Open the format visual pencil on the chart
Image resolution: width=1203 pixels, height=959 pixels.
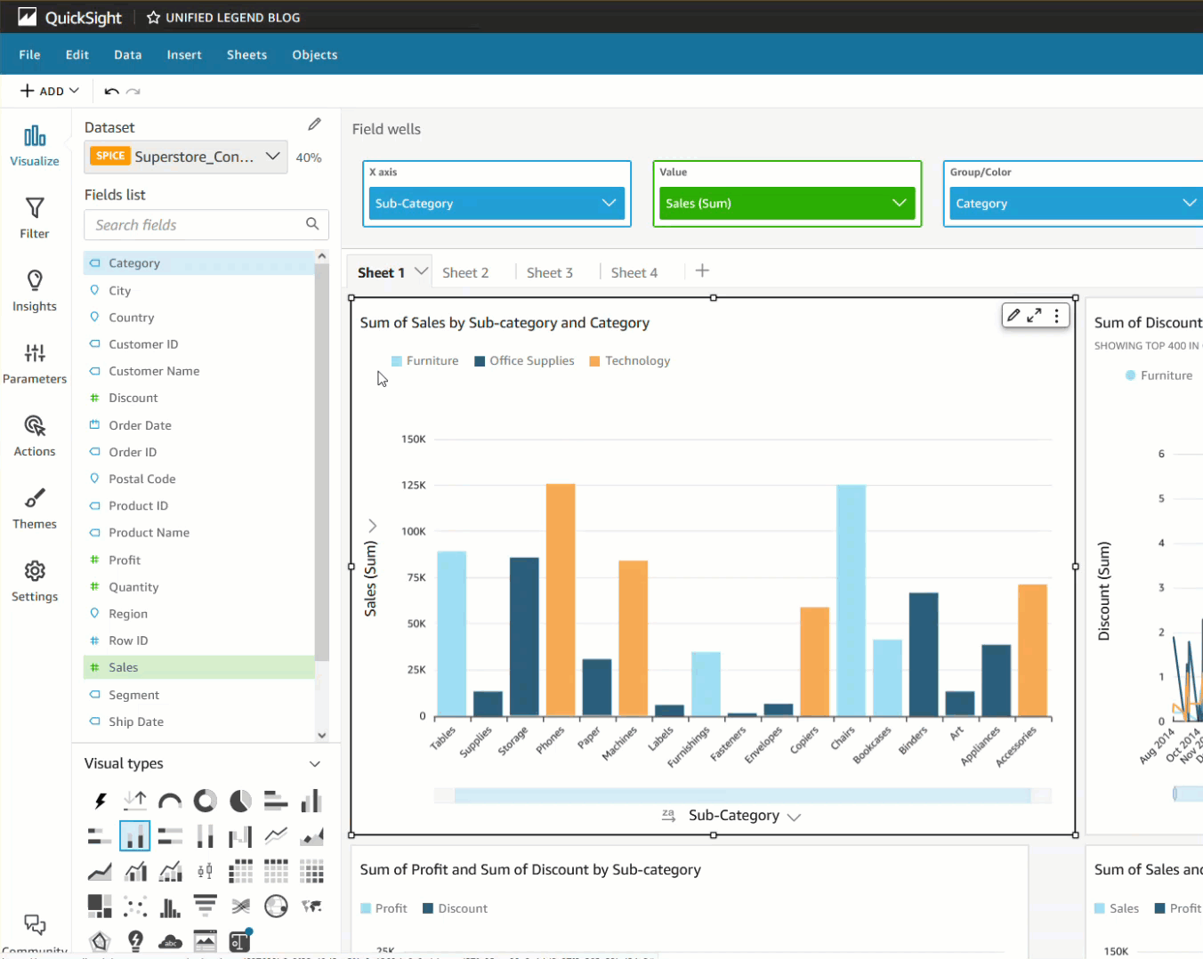[x=1013, y=315]
